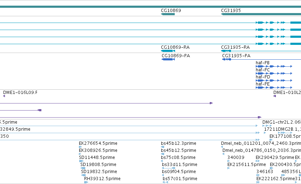Select the purple feature ending in square block
Screen dimensions: 301x184
(21, 110)
